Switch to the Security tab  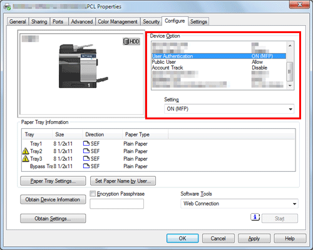(x=151, y=22)
